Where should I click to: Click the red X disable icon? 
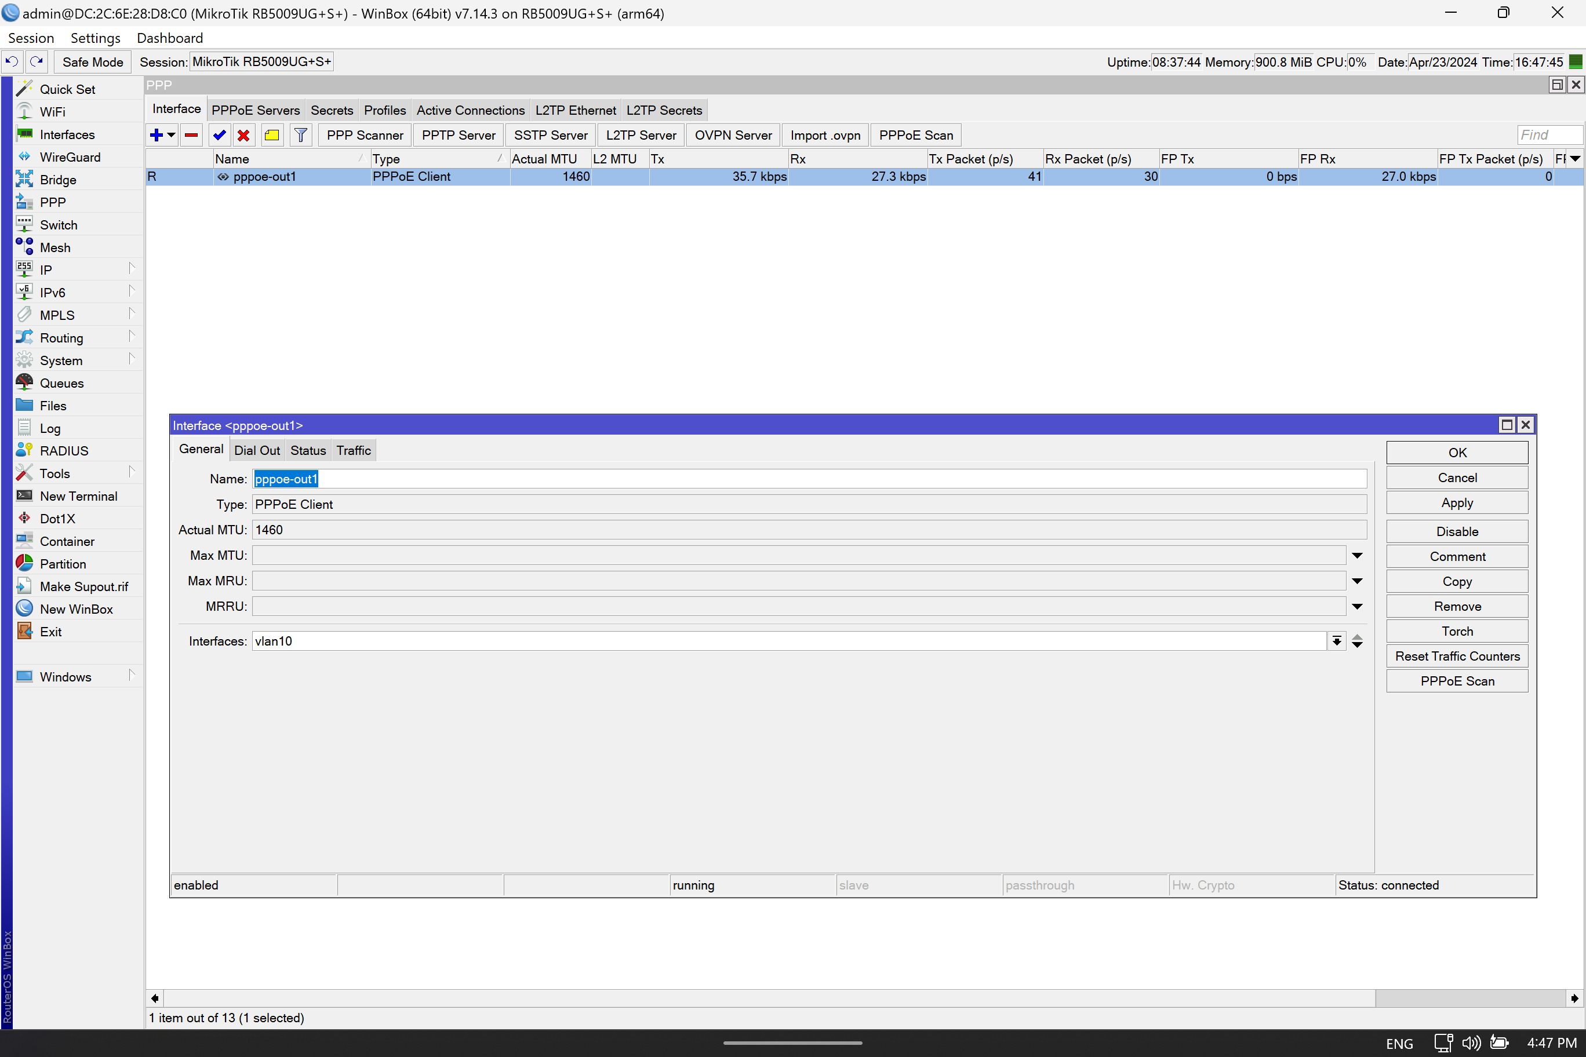coord(243,135)
